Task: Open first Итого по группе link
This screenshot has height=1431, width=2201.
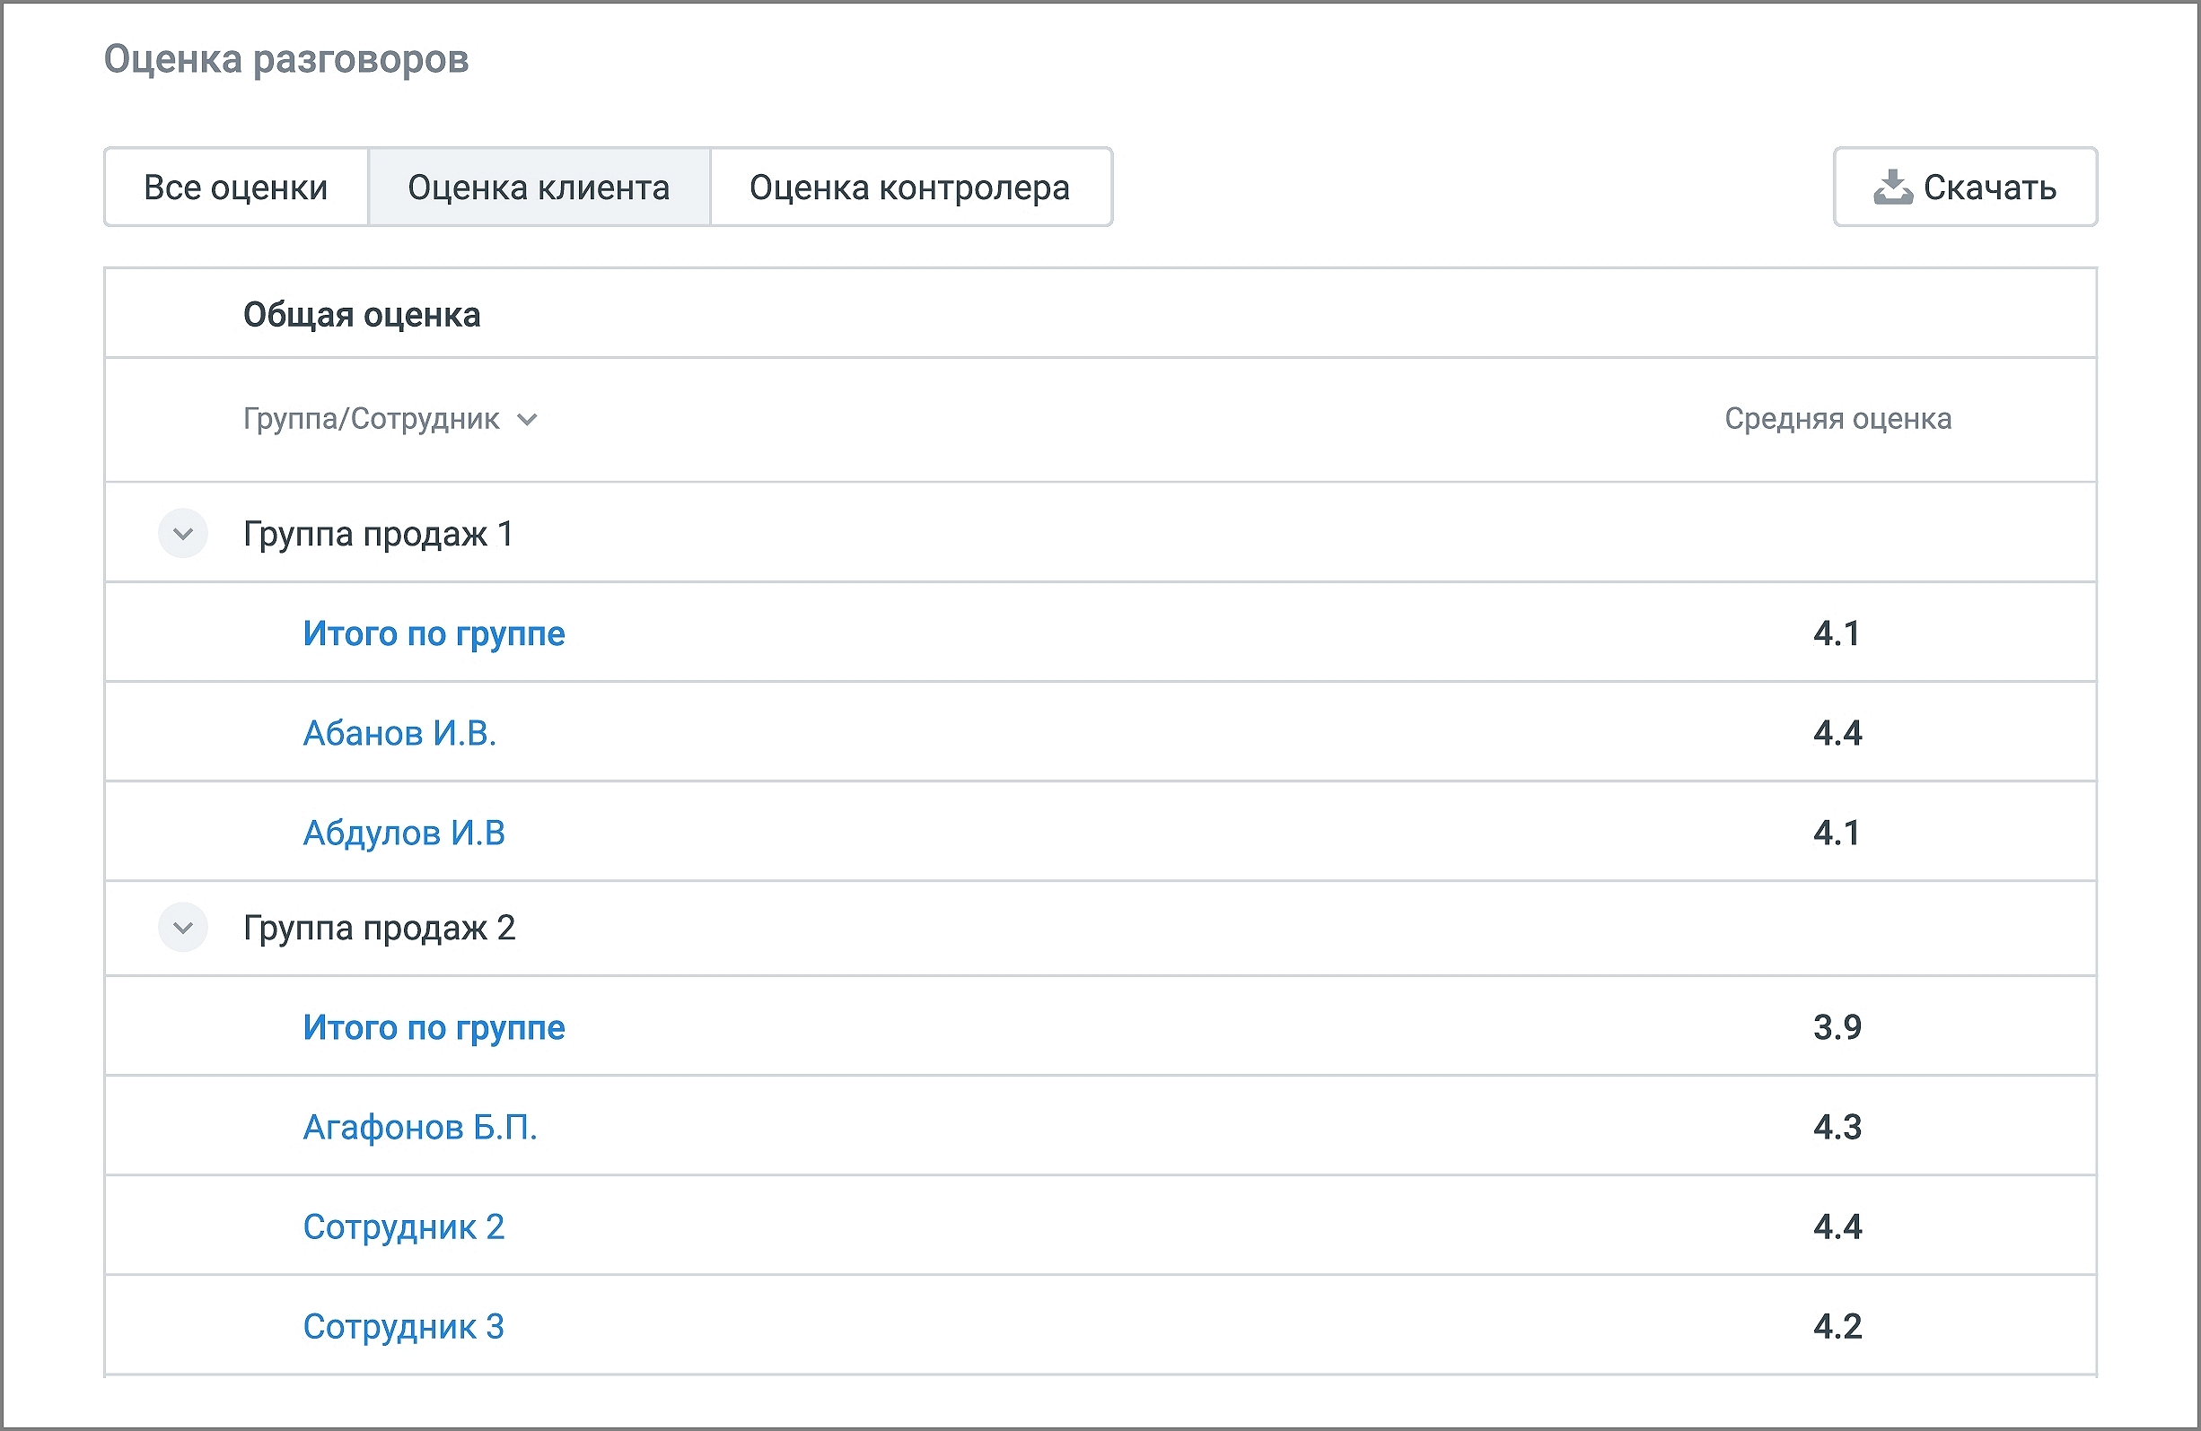Action: (x=434, y=633)
